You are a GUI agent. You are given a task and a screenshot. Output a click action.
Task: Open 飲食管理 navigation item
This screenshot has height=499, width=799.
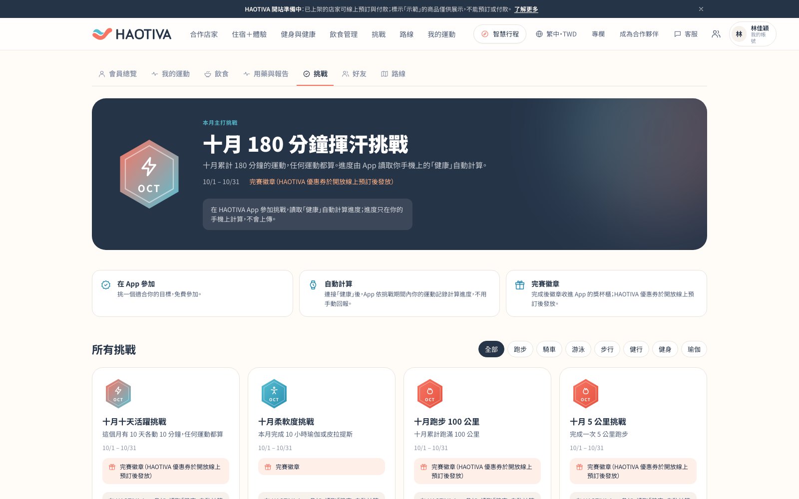pos(344,34)
